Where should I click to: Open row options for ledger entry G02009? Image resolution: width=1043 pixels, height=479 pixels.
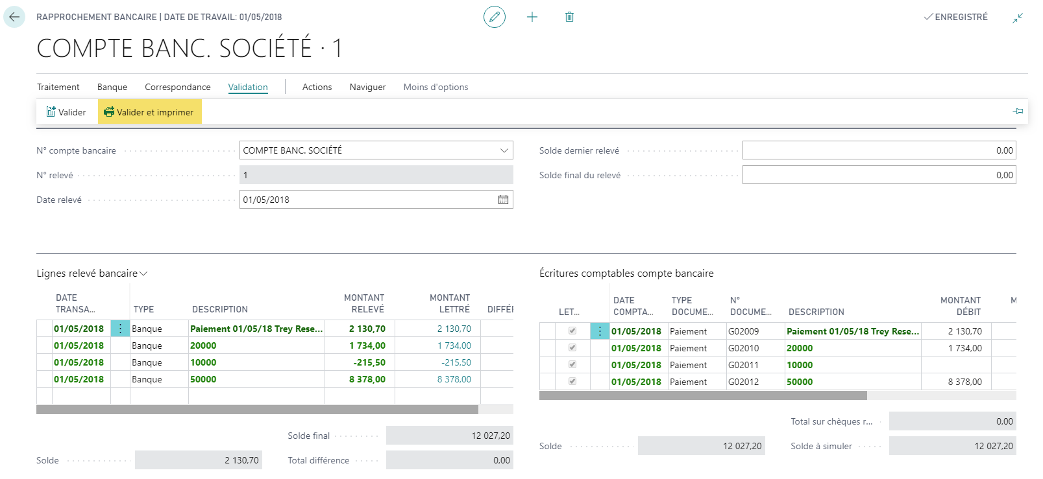(x=600, y=331)
